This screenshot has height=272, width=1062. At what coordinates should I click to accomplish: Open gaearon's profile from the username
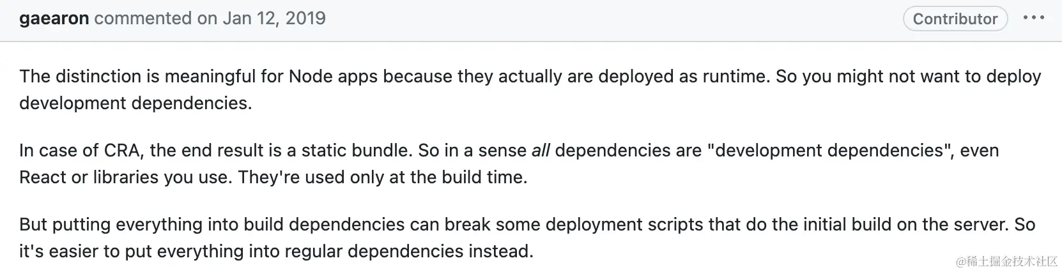(54, 19)
